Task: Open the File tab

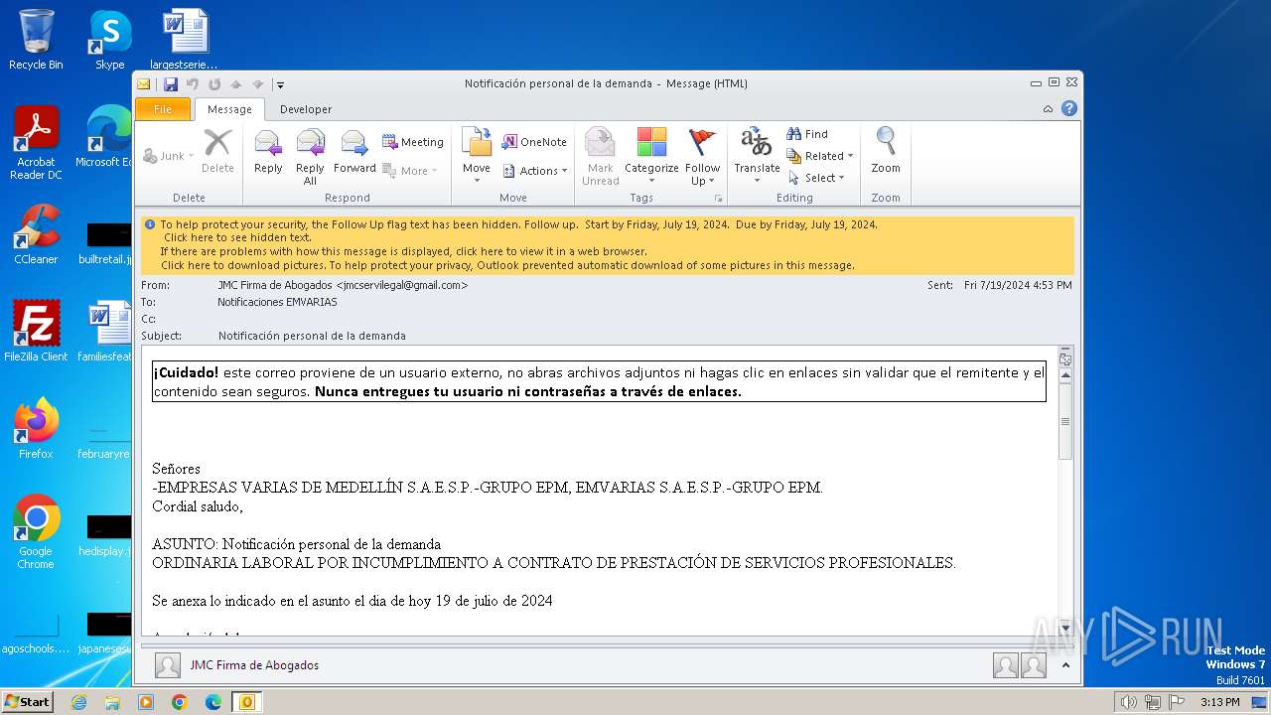Action: pyautogui.click(x=163, y=109)
